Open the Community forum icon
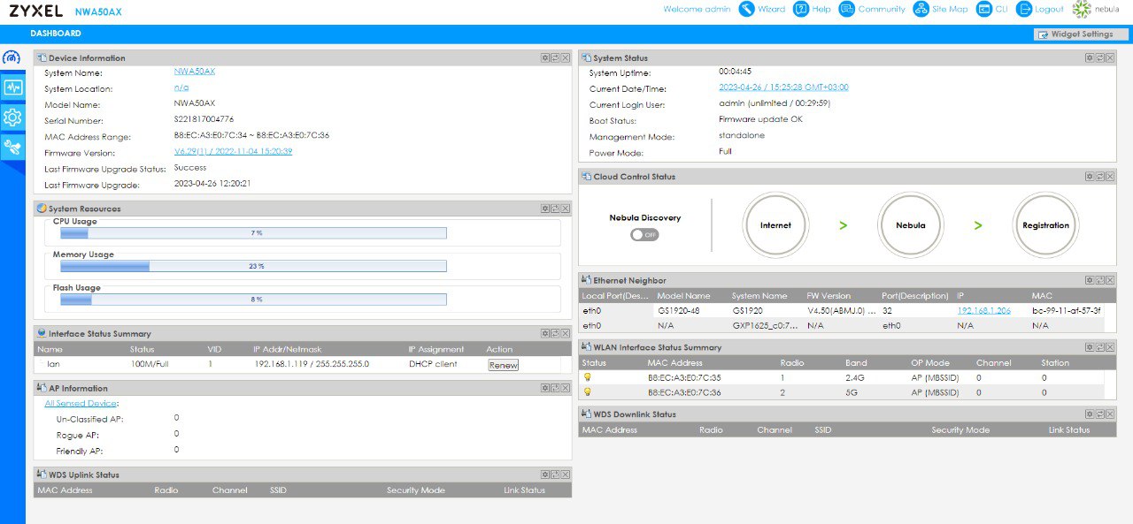 tap(847, 9)
